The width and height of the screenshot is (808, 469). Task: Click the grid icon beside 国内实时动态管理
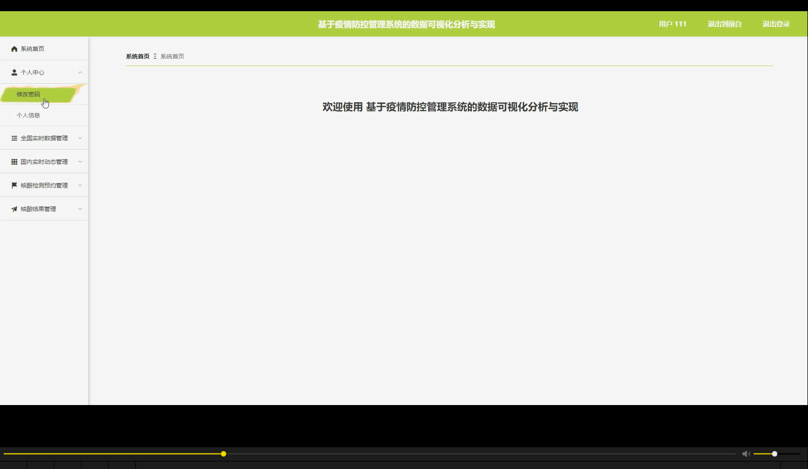[14, 162]
